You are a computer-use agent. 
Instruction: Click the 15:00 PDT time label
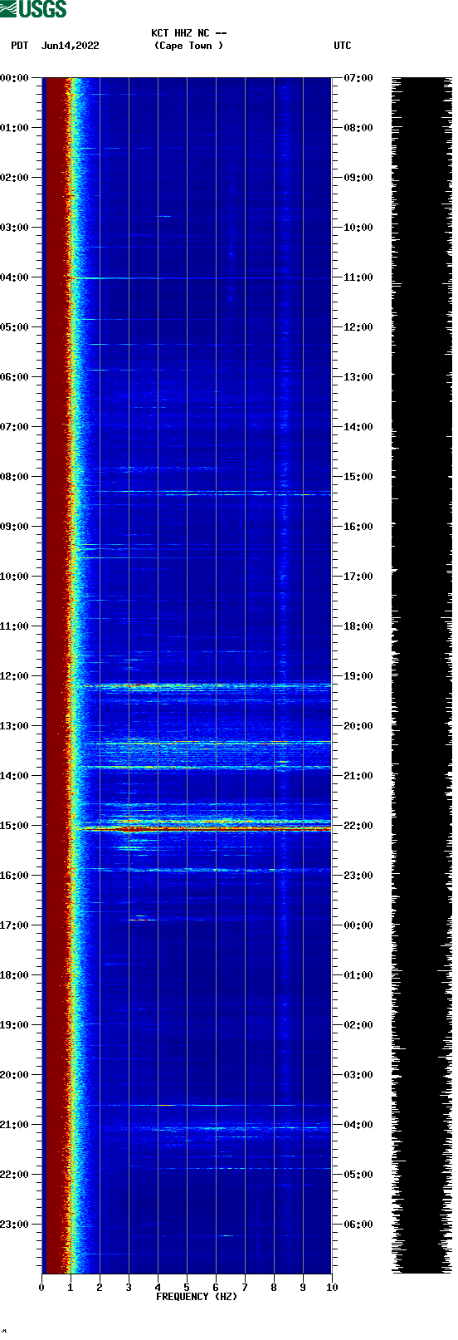pos(14,826)
